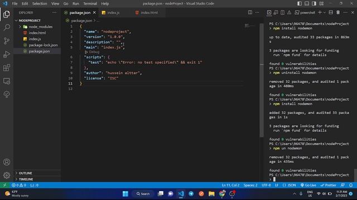Open the Help menu
357x200 pixels.
[x=105, y=3]
